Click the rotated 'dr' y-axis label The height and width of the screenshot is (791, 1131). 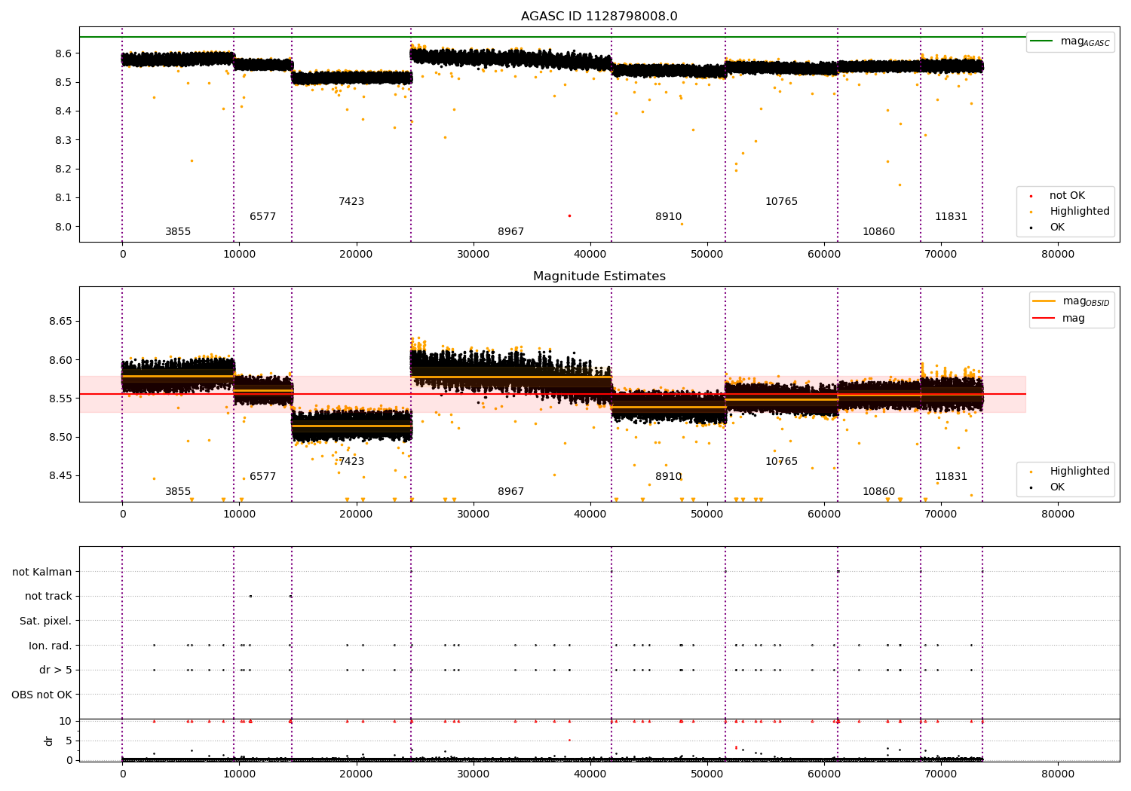(x=49, y=741)
